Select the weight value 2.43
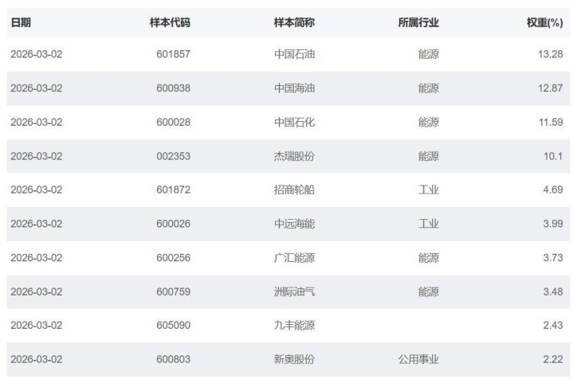The width and height of the screenshot is (573, 379). [x=553, y=325]
